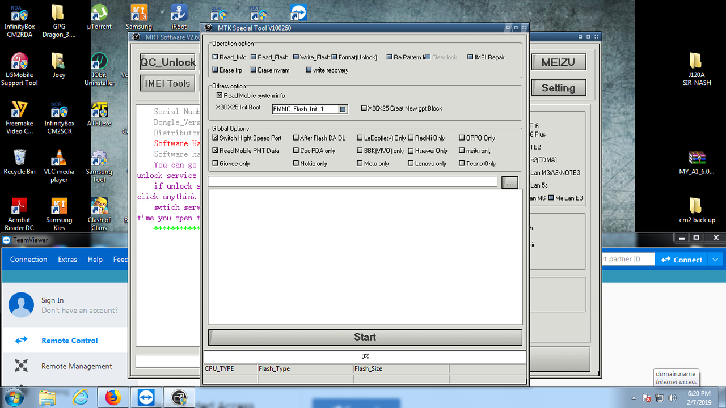
Task: Open InfinityBox CM2SCR desktop shortcut
Action: [x=59, y=117]
